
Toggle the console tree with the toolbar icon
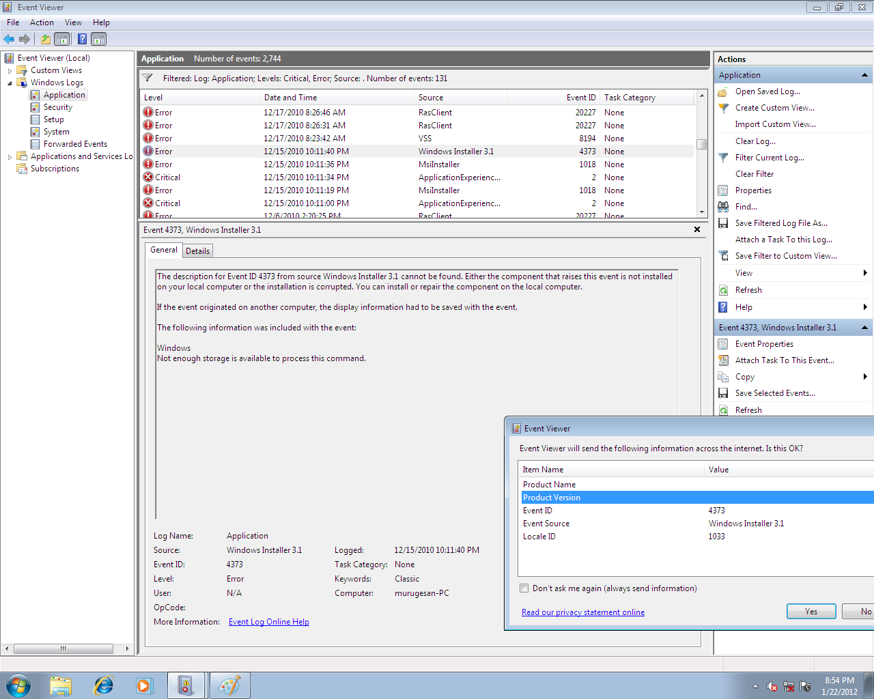(x=62, y=39)
